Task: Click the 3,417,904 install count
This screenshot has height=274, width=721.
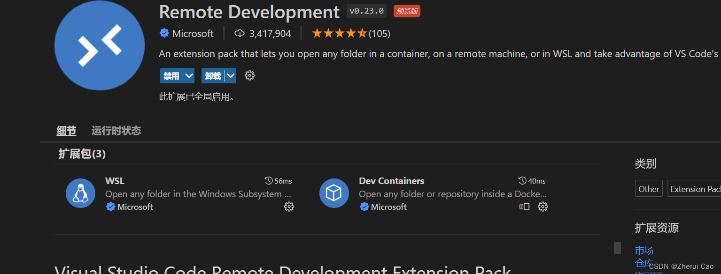Action: click(x=270, y=33)
